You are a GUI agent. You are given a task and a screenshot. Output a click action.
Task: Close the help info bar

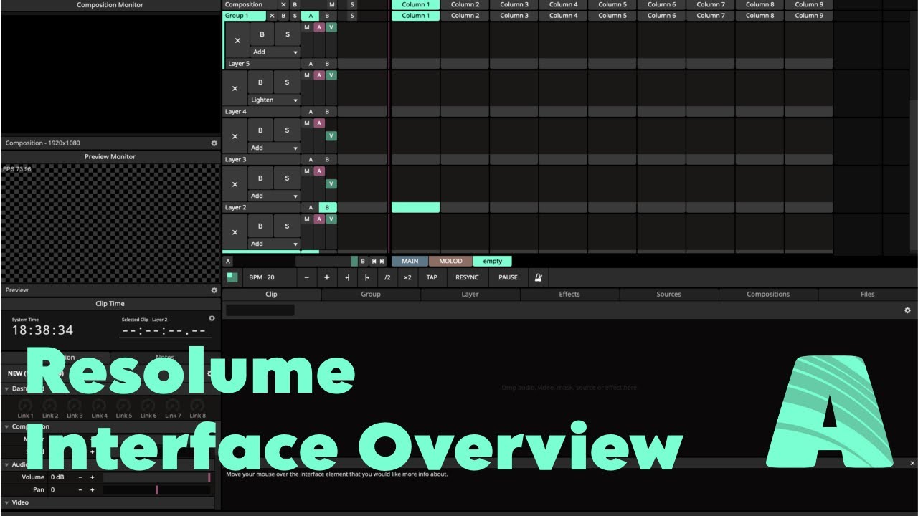click(912, 464)
